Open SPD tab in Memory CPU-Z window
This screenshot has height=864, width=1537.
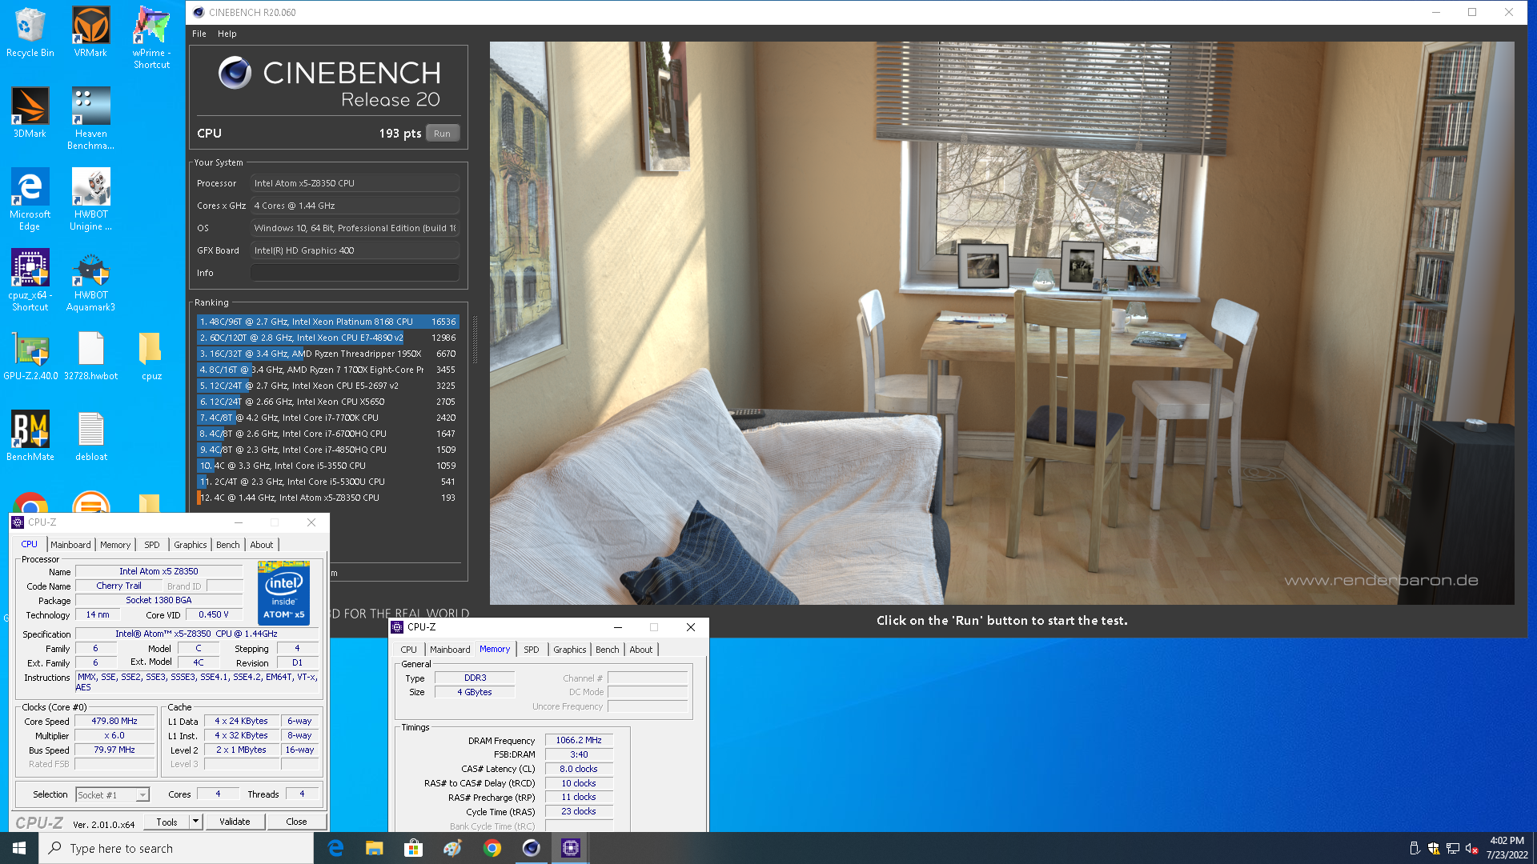coord(532,650)
